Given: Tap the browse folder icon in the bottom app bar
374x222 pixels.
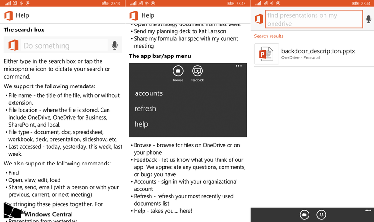Looking at the screenshot, I should tap(304, 215).
